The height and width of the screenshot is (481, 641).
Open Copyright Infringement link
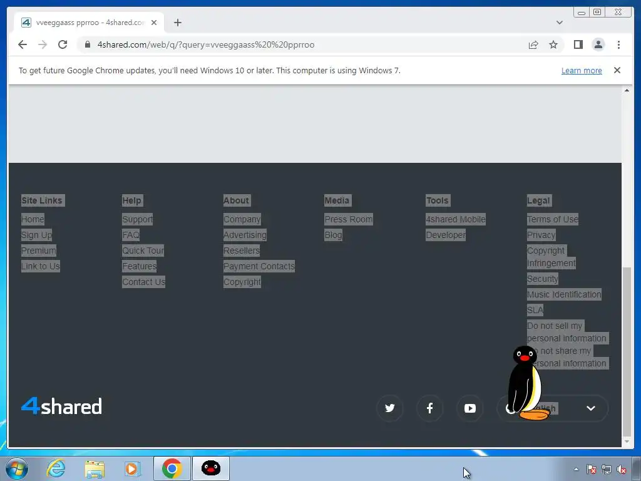551,257
